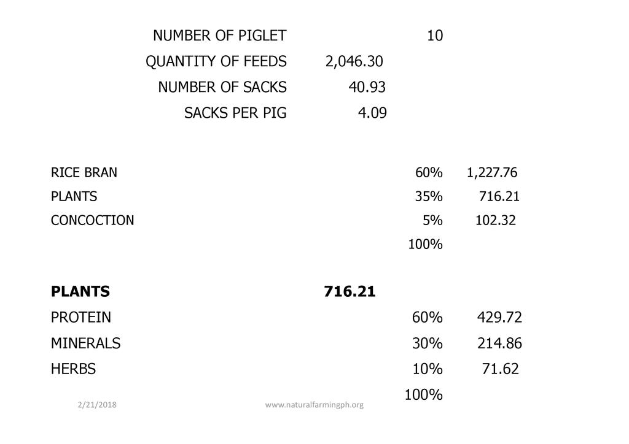Click the HERBS amount 71.62
The image size is (629, 444).
500,369
